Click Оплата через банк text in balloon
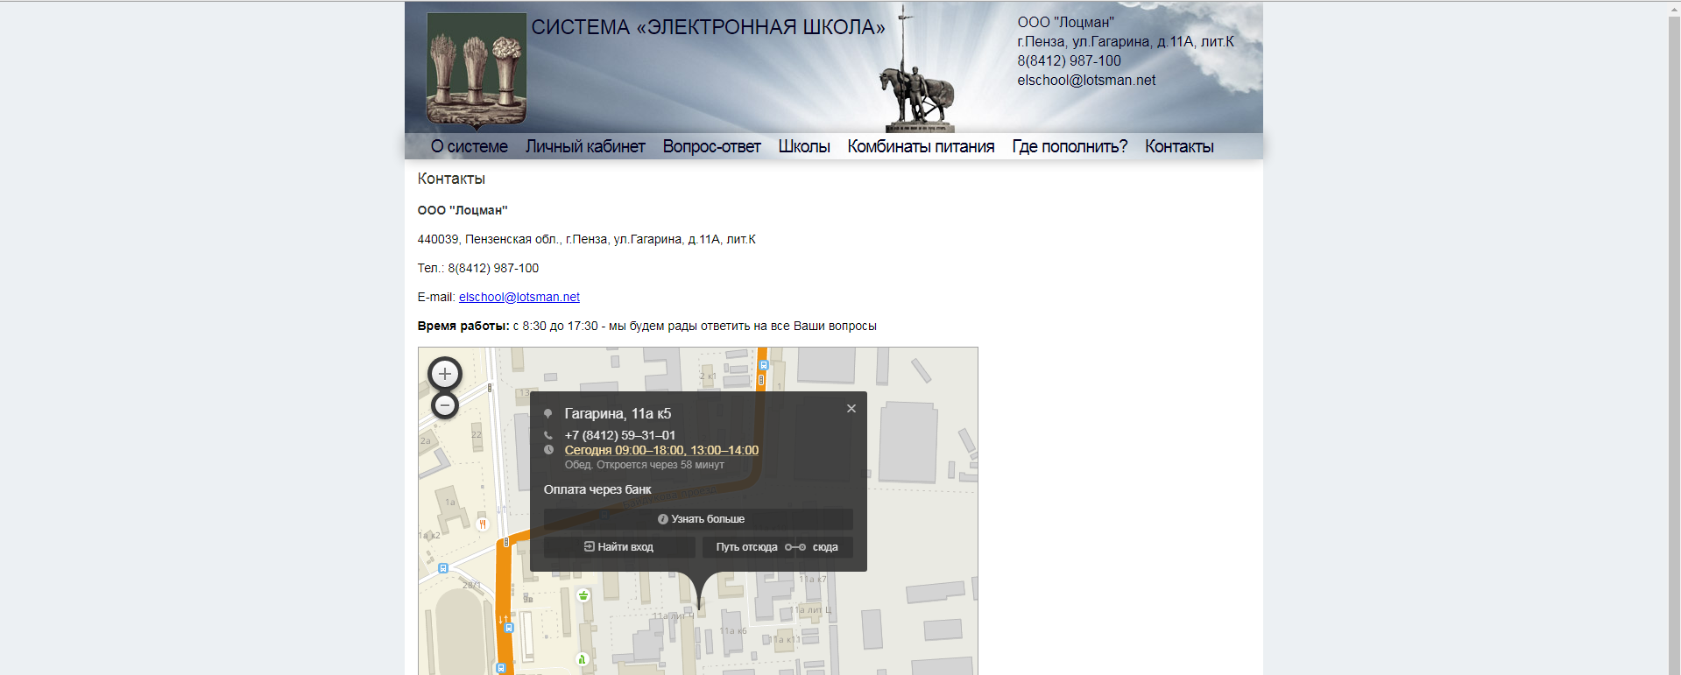The image size is (1681, 675). (x=597, y=489)
